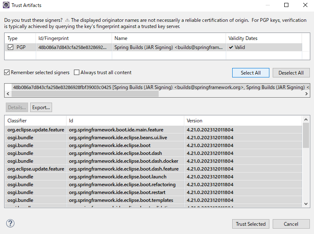314x234 pixels.
Task: Close the Trust Artifacts window
Action: (305, 5)
